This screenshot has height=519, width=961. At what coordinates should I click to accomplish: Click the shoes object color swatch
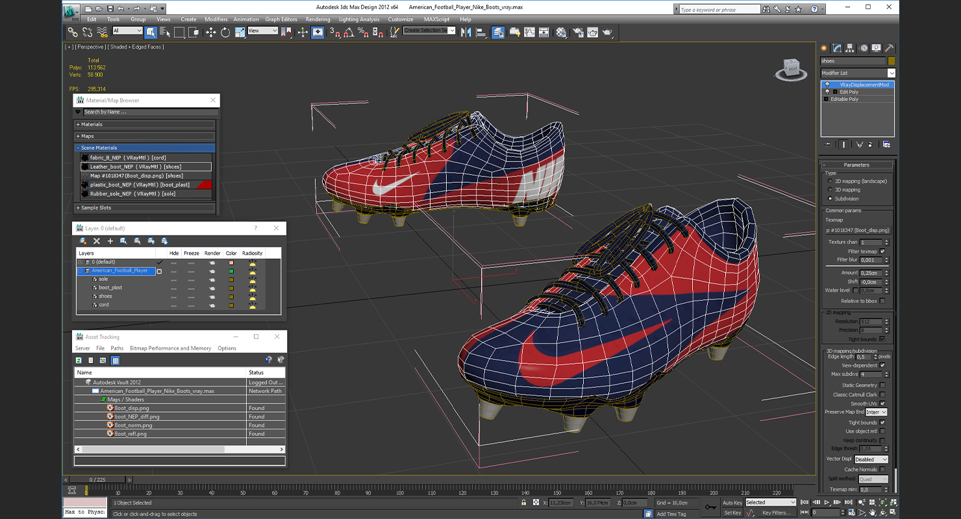tap(892, 61)
